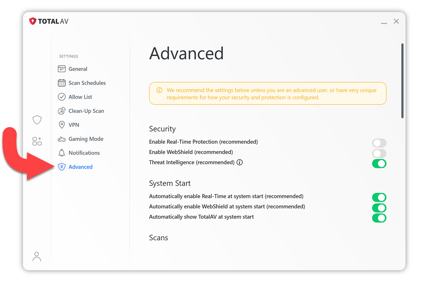Turn off auto-show TotalAV at system start
The image size is (423, 286).
coord(379,218)
